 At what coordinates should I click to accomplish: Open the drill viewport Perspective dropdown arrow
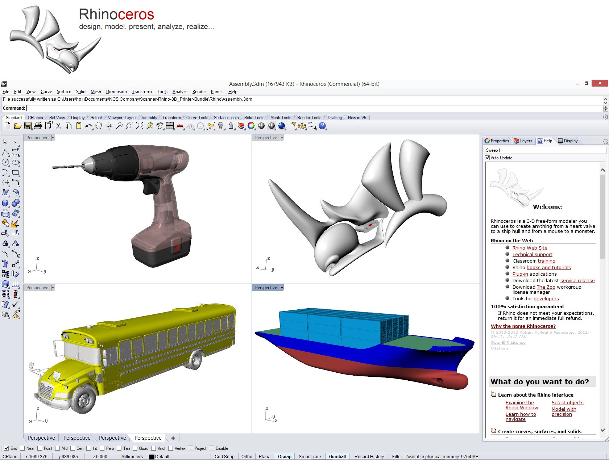tap(53, 138)
